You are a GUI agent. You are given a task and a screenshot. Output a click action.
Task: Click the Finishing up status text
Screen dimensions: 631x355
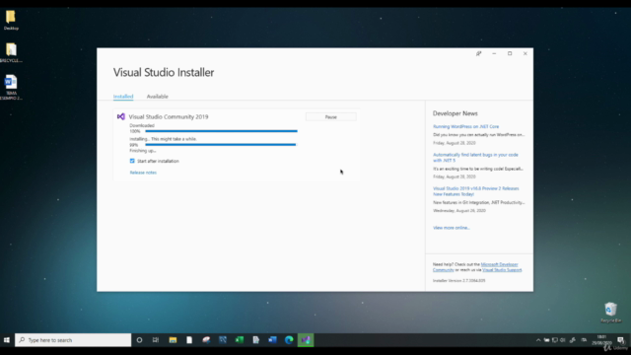[x=142, y=151]
